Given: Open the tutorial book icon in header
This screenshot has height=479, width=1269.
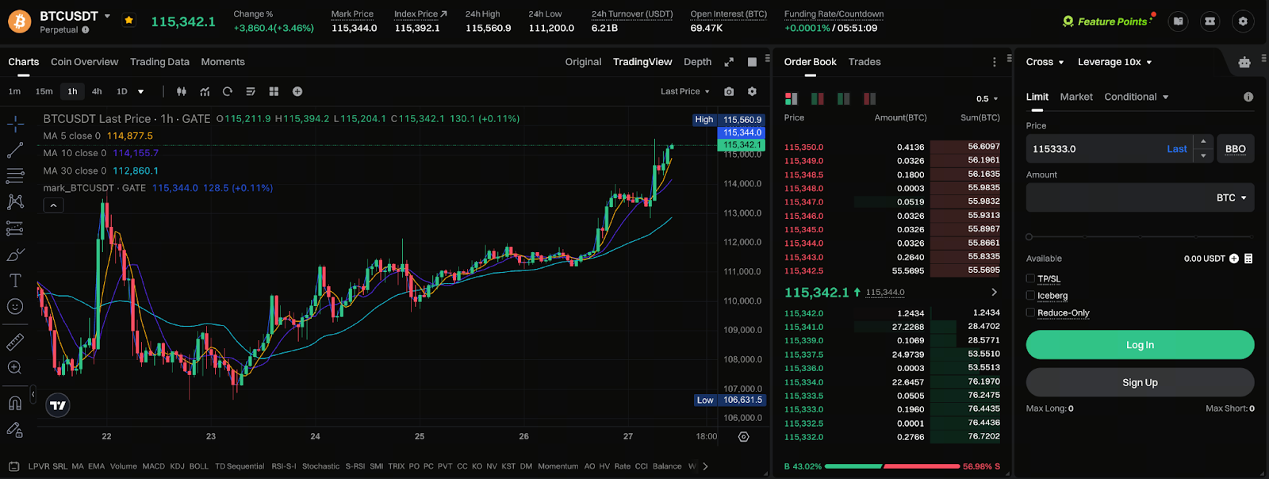Looking at the screenshot, I should (x=1179, y=21).
